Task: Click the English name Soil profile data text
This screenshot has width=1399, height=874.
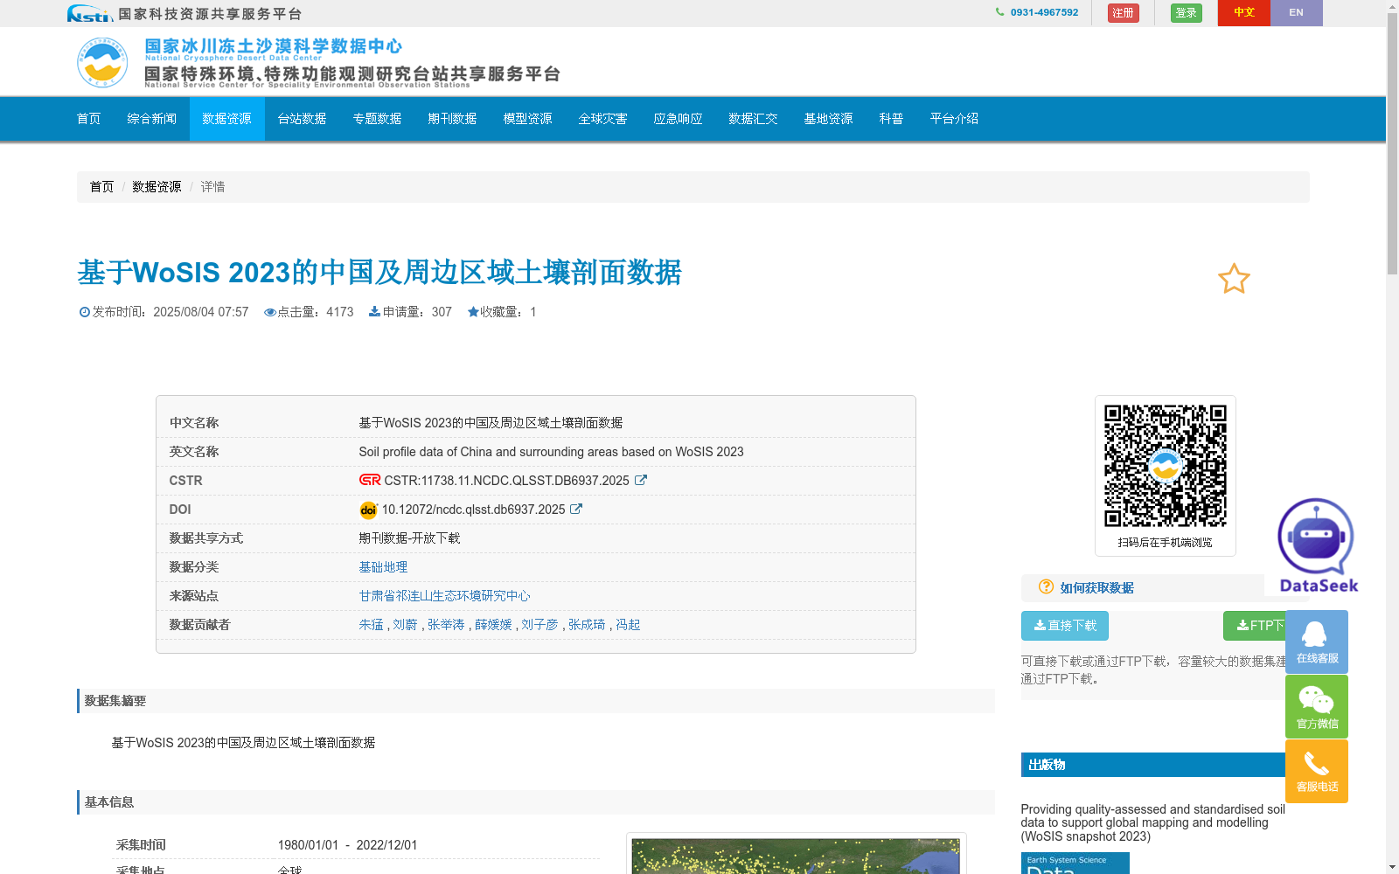Action: pyautogui.click(x=551, y=452)
